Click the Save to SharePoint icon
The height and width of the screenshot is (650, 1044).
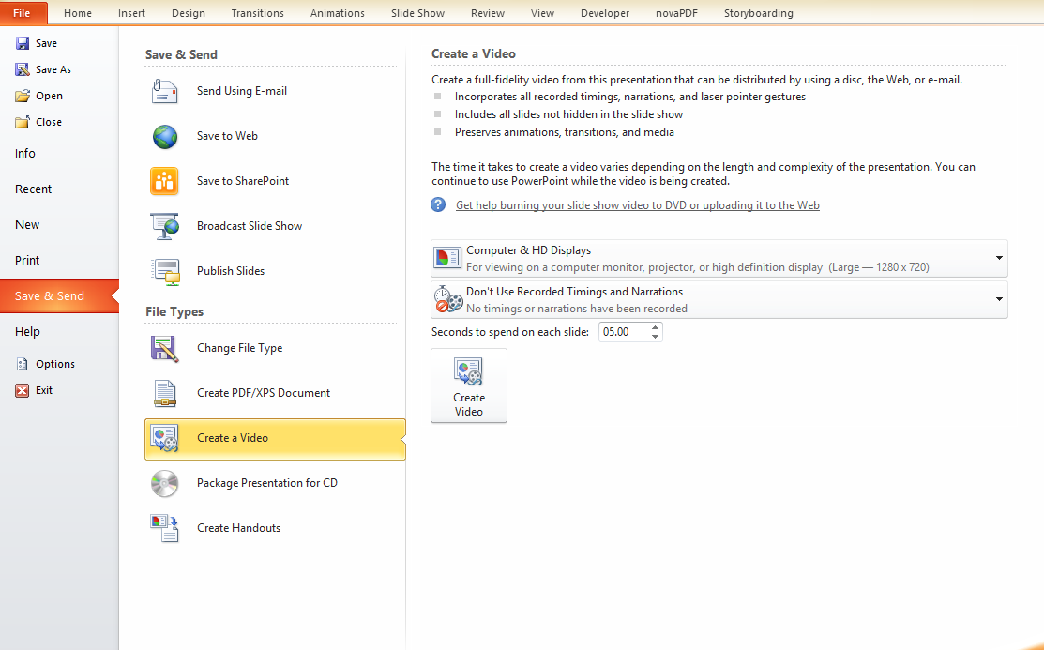click(x=165, y=181)
